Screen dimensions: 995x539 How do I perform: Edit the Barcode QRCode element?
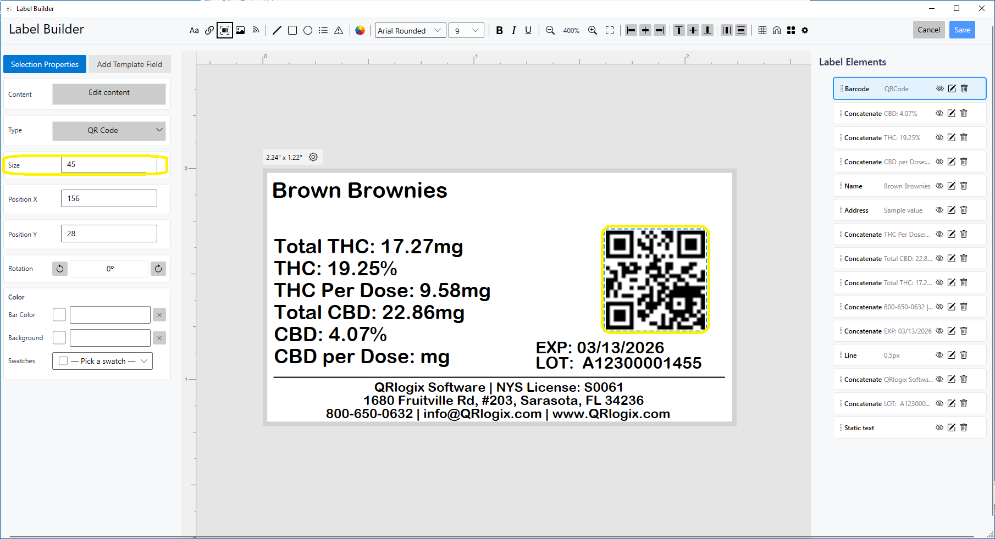point(952,88)
